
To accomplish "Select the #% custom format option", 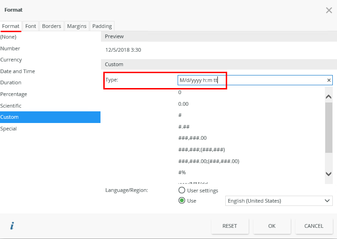I will tap(182, 172).
